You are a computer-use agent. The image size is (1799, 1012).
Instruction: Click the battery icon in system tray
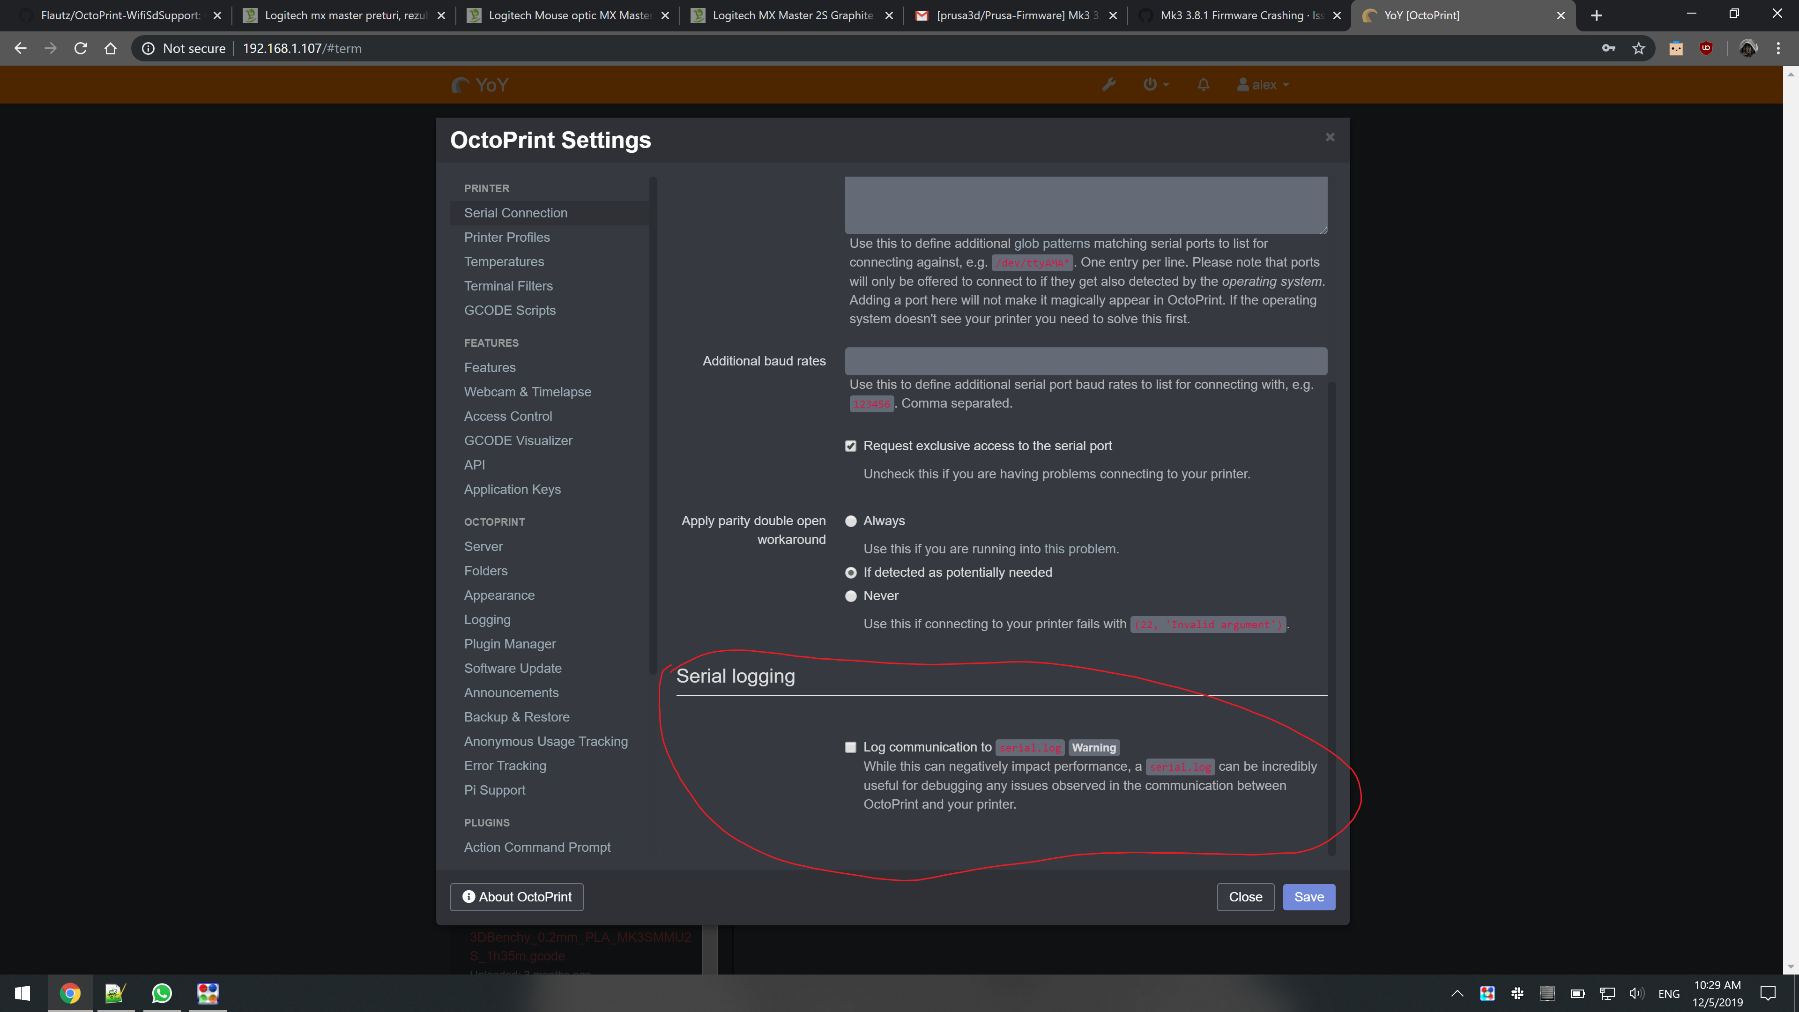tap(1577, 993)
